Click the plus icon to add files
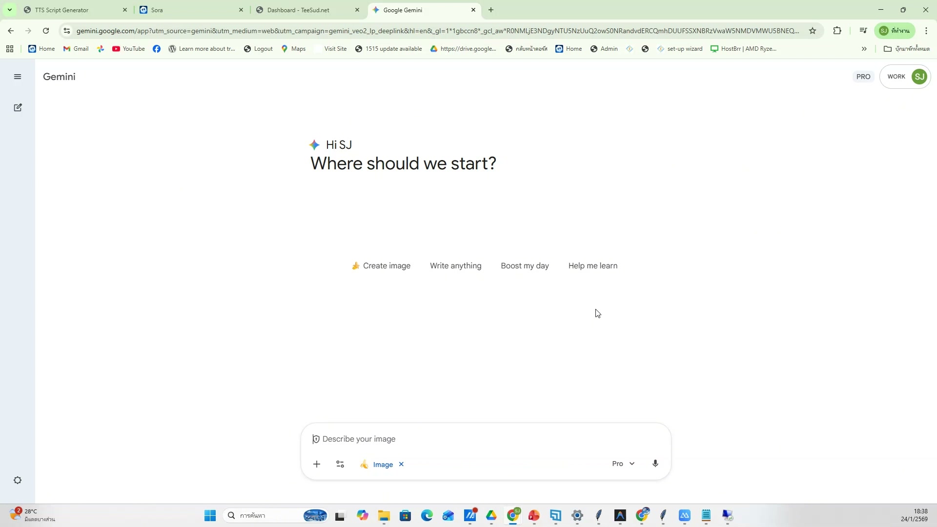The width and height of the screenshot is (937, 527). click(316, 464)
